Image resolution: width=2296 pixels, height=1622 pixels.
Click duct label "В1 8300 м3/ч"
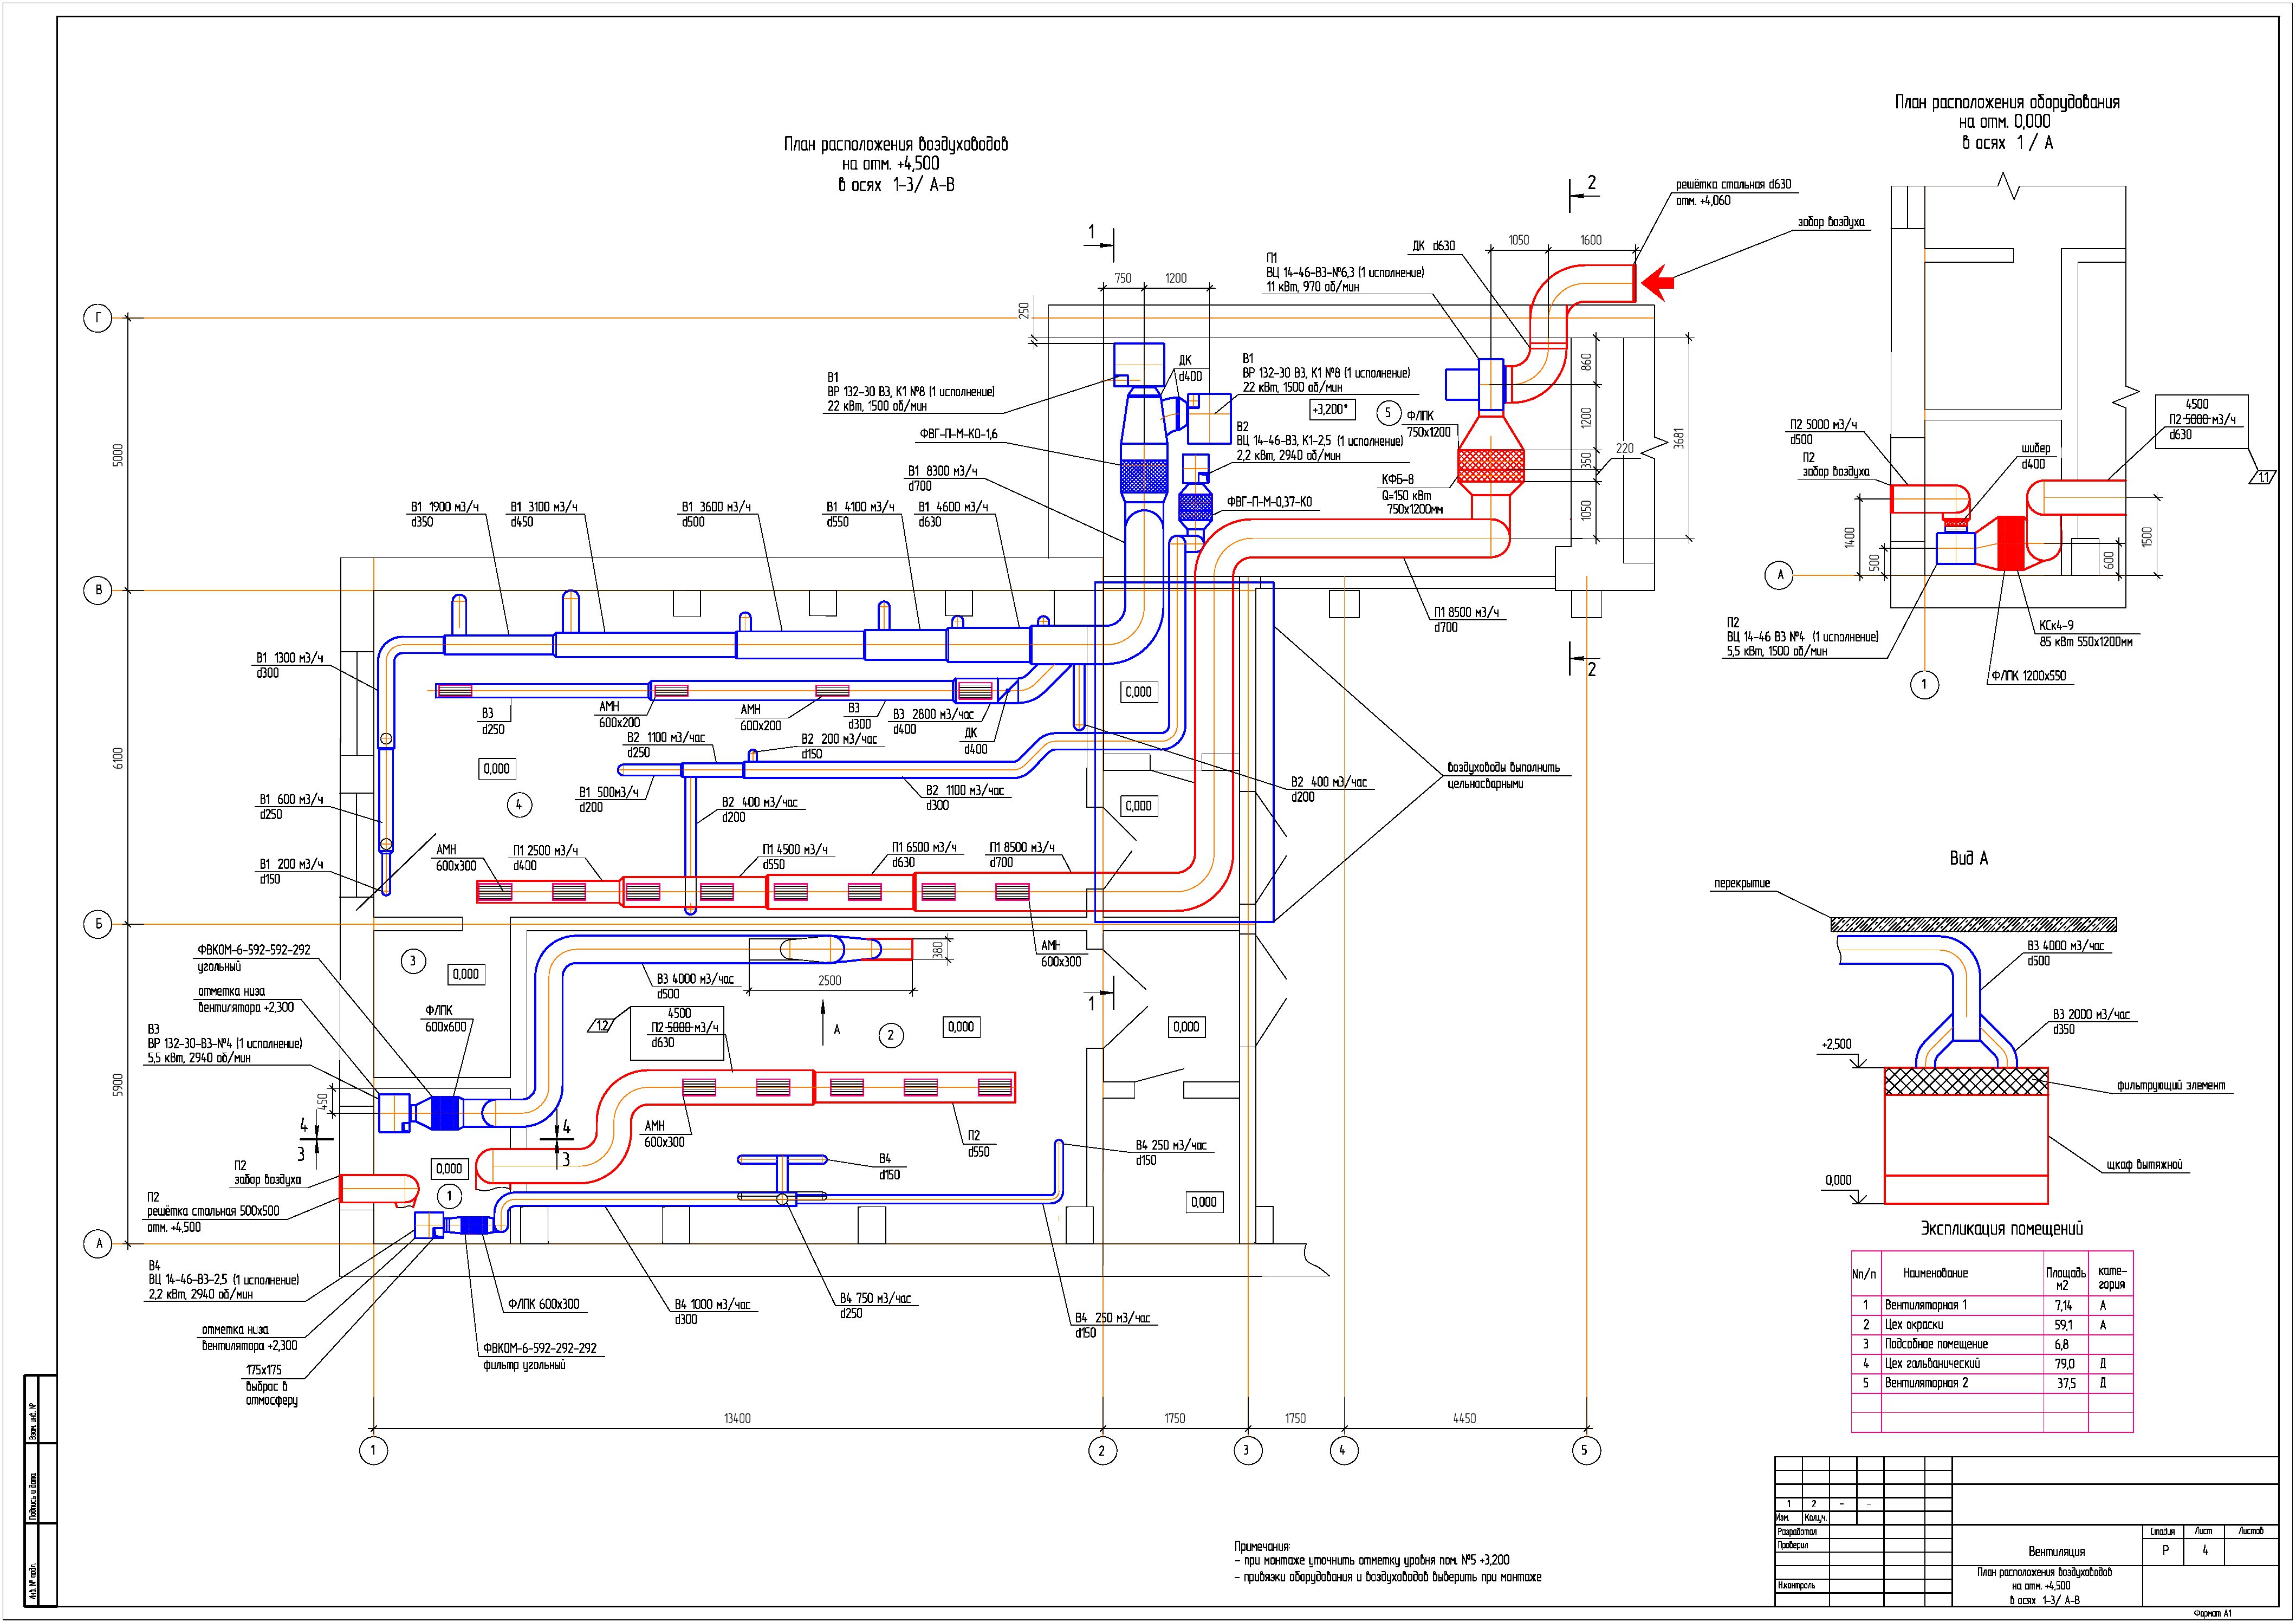click(x=942, y=471)
